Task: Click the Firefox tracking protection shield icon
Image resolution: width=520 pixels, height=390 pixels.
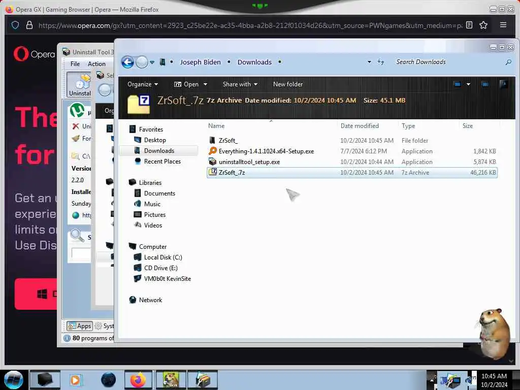Action: coord(15,25)
